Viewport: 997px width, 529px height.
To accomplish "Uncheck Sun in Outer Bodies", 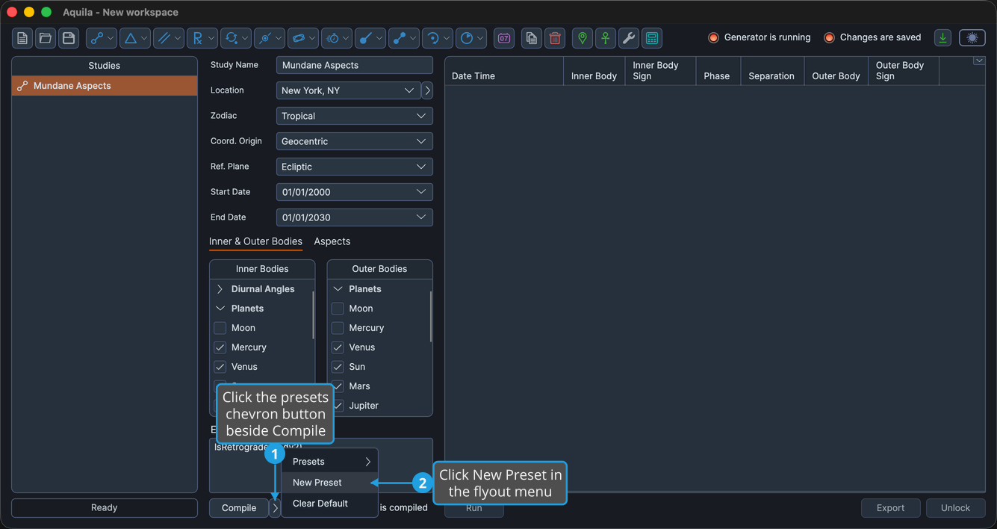I will (338, 367).
